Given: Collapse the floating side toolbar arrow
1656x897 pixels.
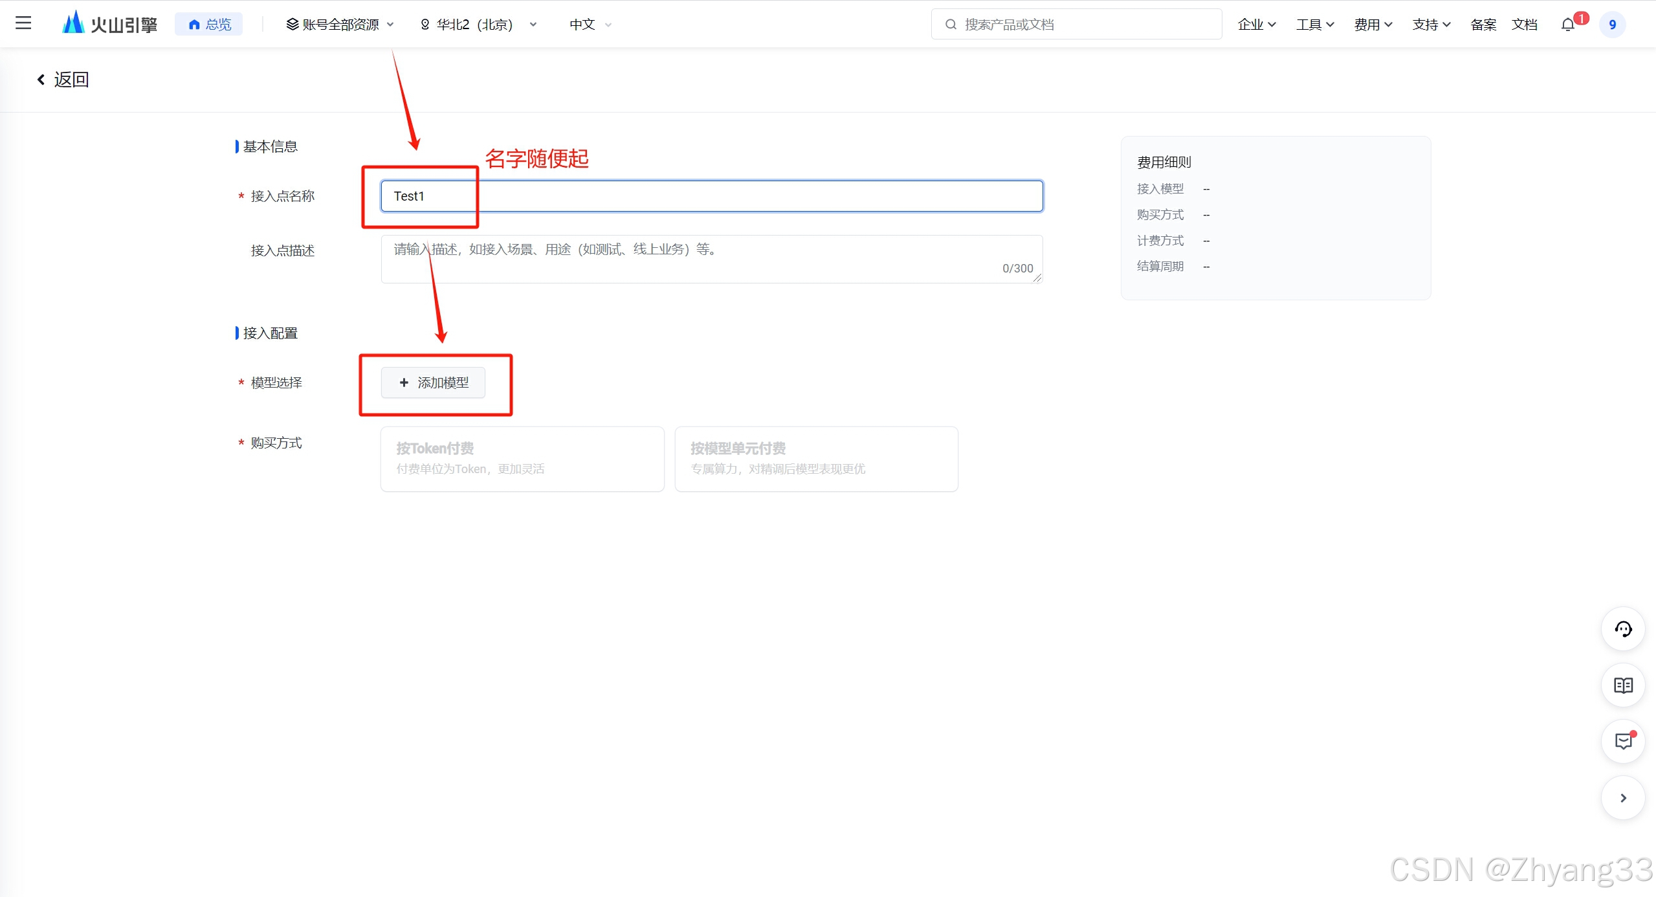Looking at the screenshot, I should tap(1622, 798).
